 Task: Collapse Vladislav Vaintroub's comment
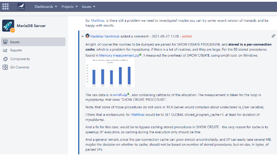pos(82,36)
